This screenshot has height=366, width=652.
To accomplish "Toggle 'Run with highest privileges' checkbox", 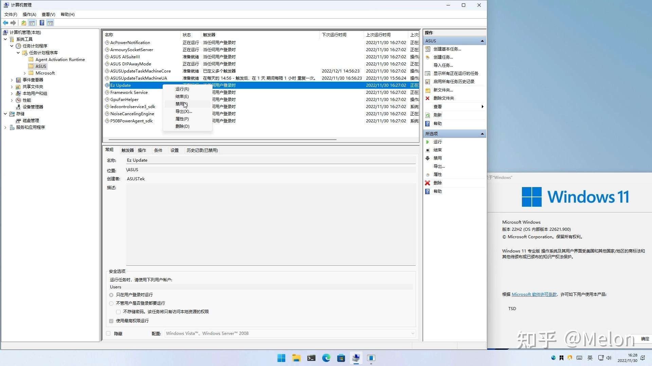I will [x=111, y=321].
